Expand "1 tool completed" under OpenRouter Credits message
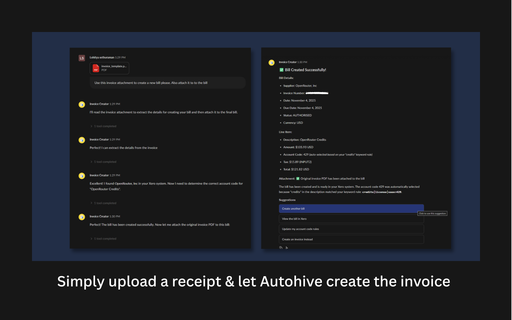Image resolution: width=512 pixels, height=320 pixels. click(103, 203)
